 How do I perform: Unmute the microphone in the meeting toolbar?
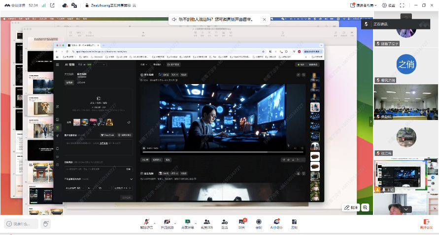[x=146, y=223]
